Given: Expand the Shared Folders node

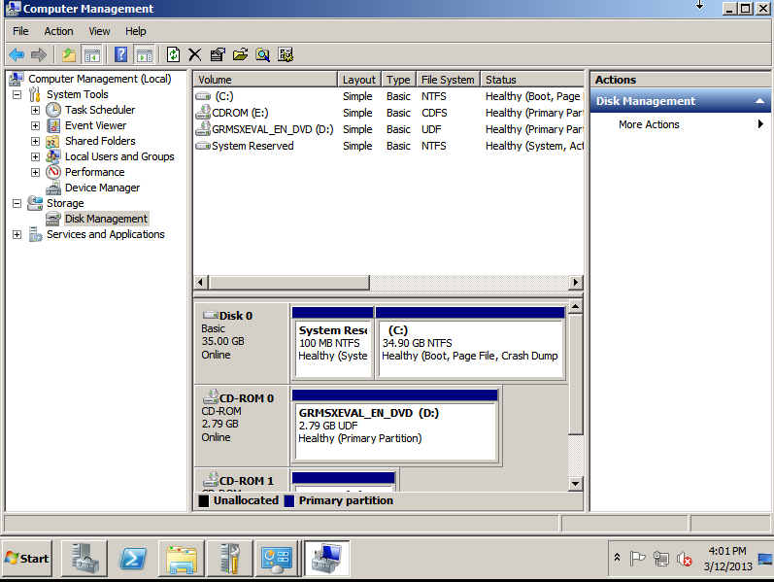Looking at the screenshot, I should [x=36, y=141].
